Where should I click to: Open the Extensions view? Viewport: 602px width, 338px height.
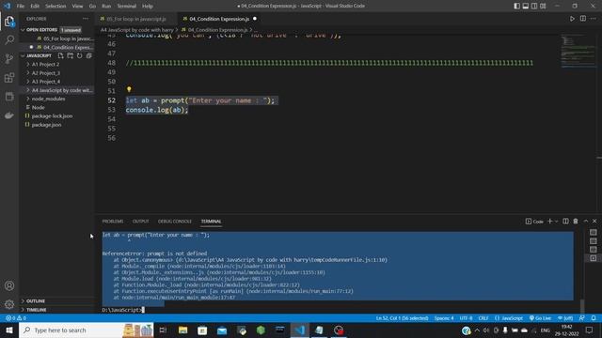tap(9, 78)
